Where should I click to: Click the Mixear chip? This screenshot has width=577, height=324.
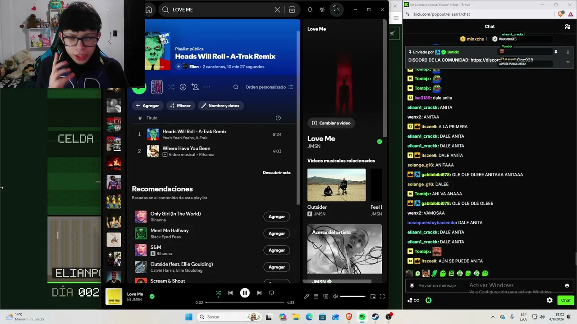coord(180,105)
